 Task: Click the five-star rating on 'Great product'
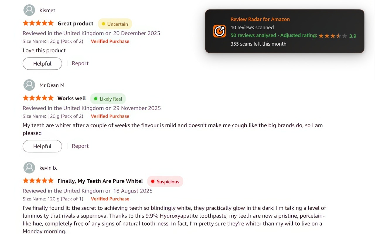click(38, 23)
